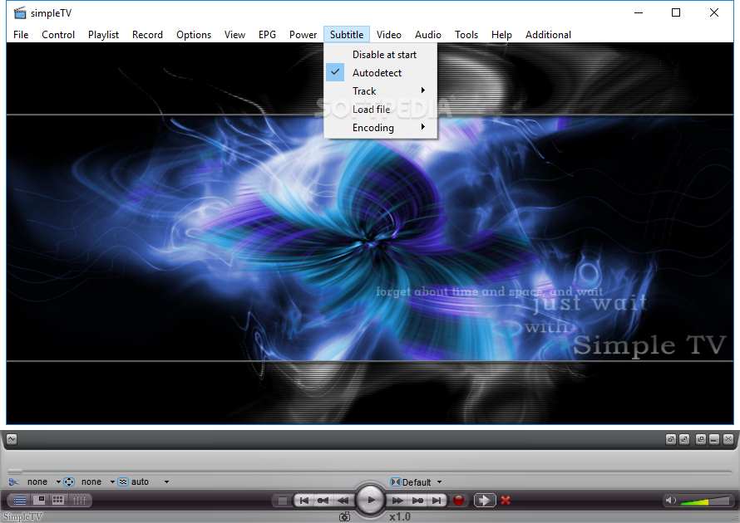Click the simpleTV clapperboard title icon
The height and width of the screenshot is (523, 740).
(x=20, y=12)
